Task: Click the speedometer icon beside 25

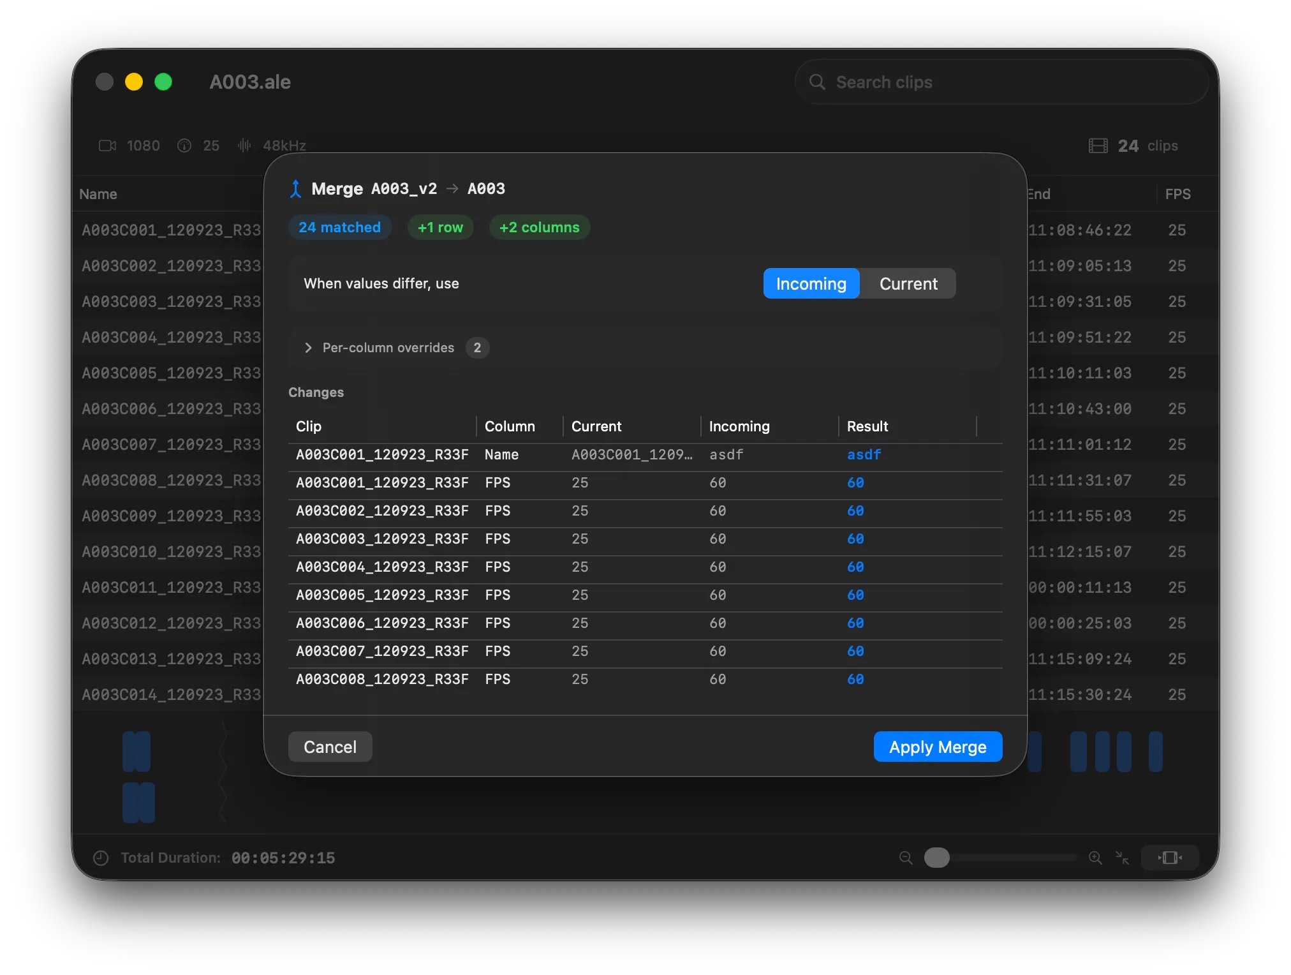Action: pyautogui.click(x=184, y=145)
